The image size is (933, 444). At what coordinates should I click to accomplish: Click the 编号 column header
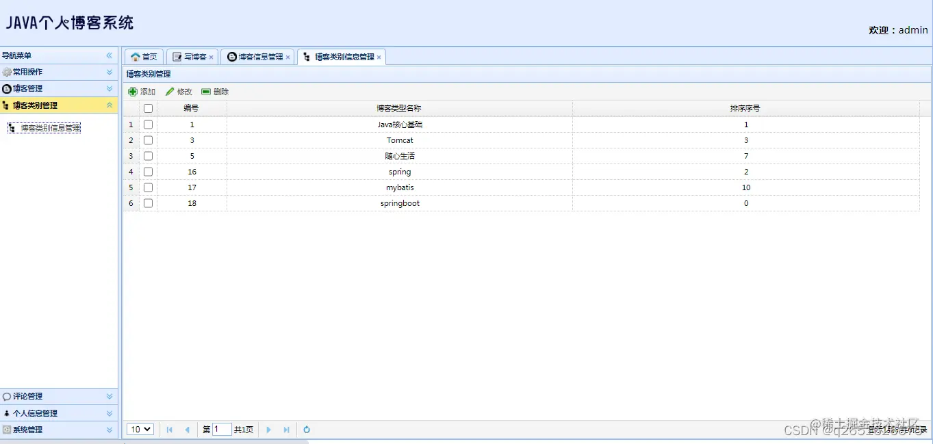pos(192,108)
